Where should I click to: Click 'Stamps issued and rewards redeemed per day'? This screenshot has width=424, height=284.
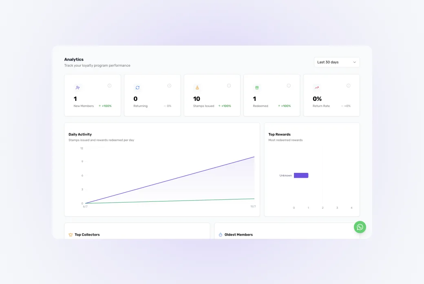101,140
